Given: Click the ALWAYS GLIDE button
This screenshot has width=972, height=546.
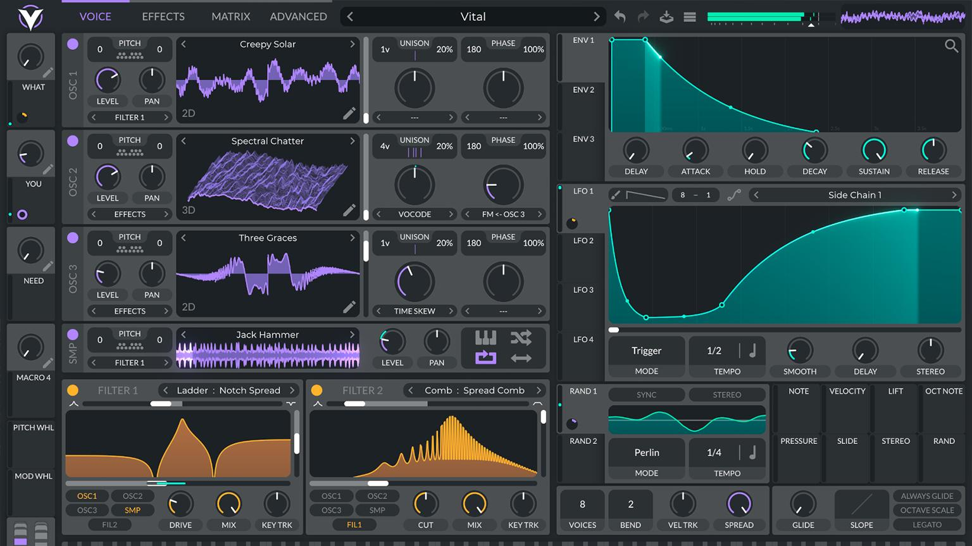Looking at the screenshot, I should pos(927,496).
